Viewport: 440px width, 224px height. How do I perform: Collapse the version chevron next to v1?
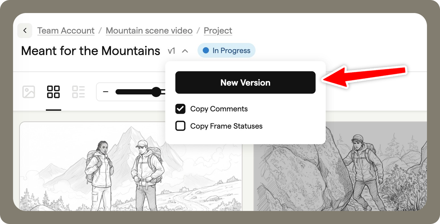tap(185, 51)
